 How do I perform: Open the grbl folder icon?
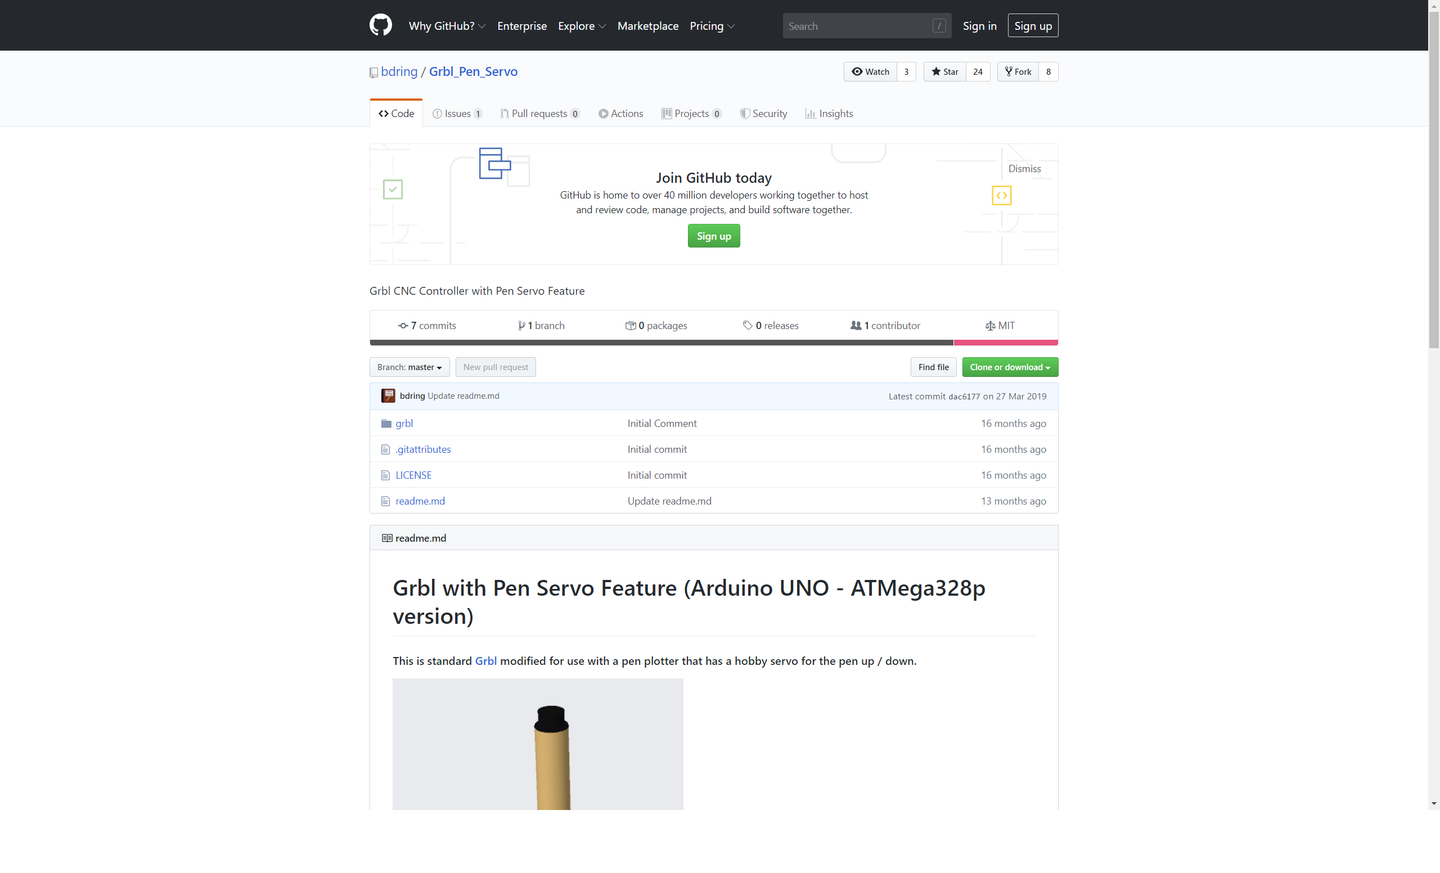386,424
